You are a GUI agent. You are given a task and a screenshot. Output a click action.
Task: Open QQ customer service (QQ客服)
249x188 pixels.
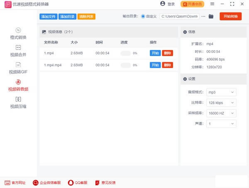78,183
